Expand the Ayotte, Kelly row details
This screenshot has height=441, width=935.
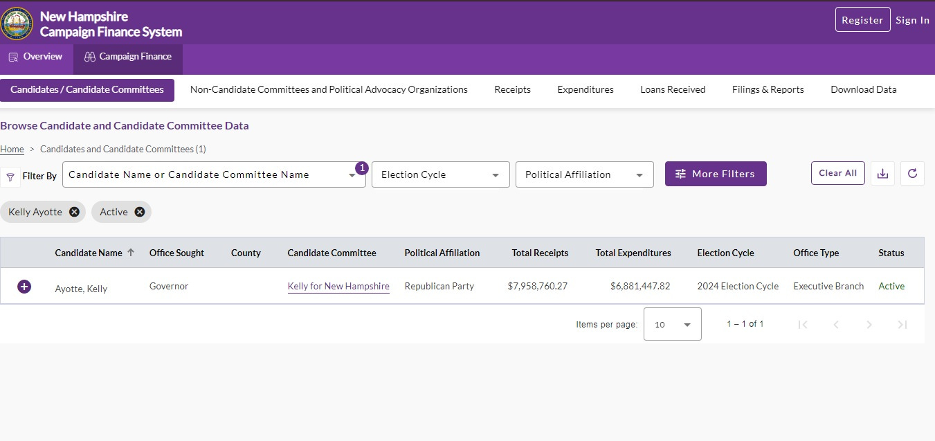pyautogui.click(x=24, y=287)
